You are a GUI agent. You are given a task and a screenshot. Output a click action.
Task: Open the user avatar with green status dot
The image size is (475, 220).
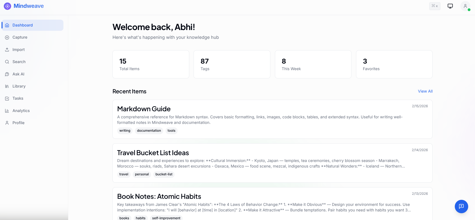(465, 6)
